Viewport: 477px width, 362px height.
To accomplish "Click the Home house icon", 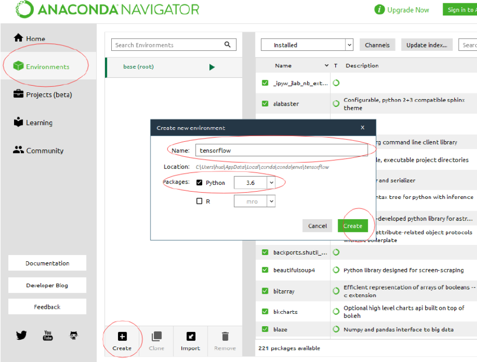I will pos(18,38).
